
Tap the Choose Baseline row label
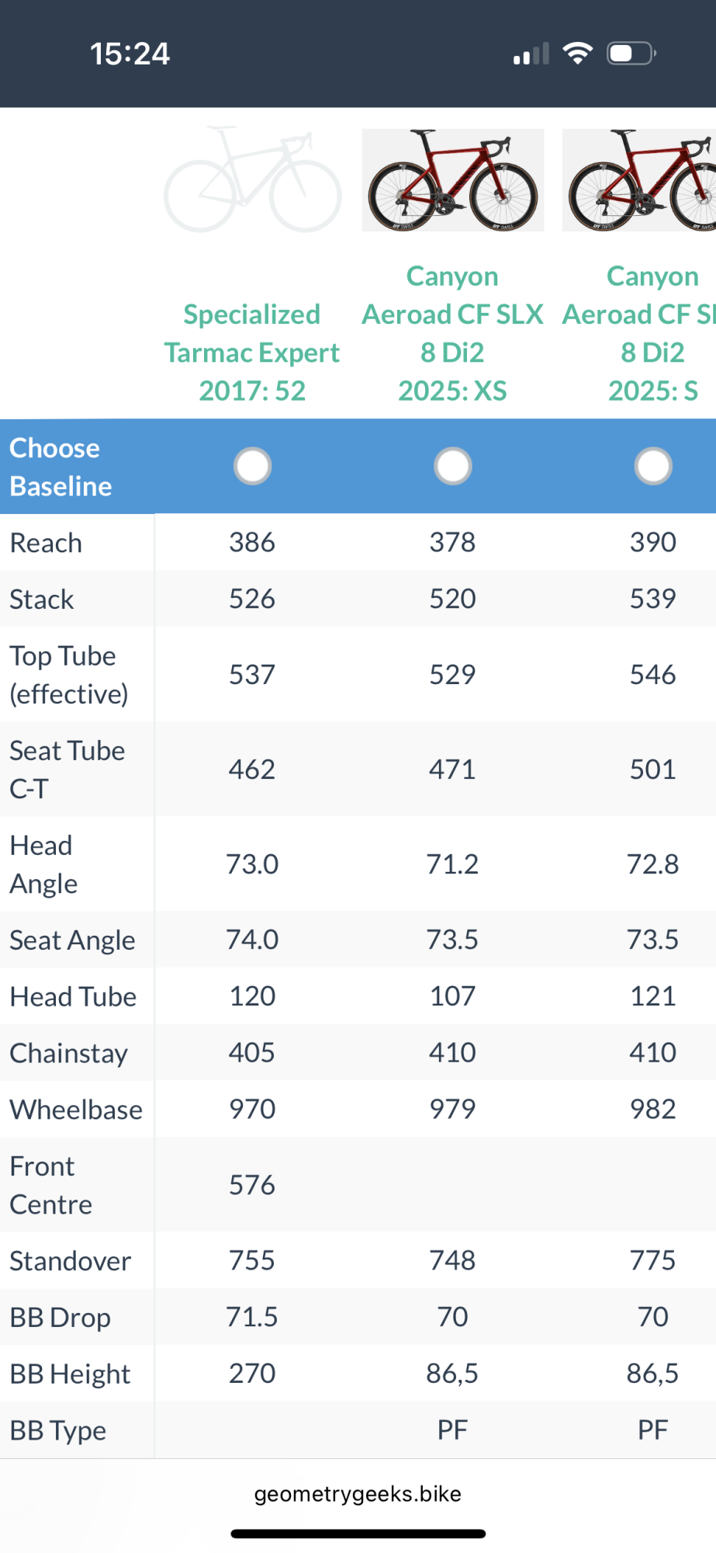click(61, 467)
